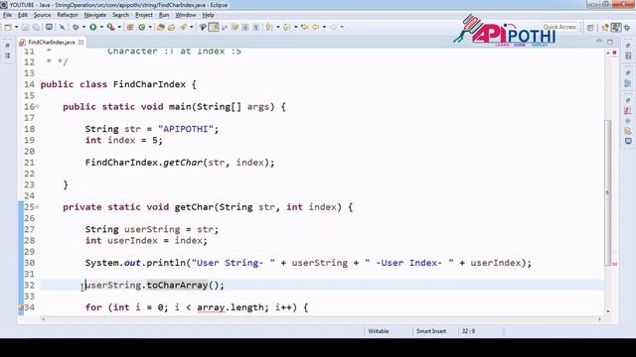Switch to the Debug perspective icon
The image size is (636, 357).
(627, 27)
